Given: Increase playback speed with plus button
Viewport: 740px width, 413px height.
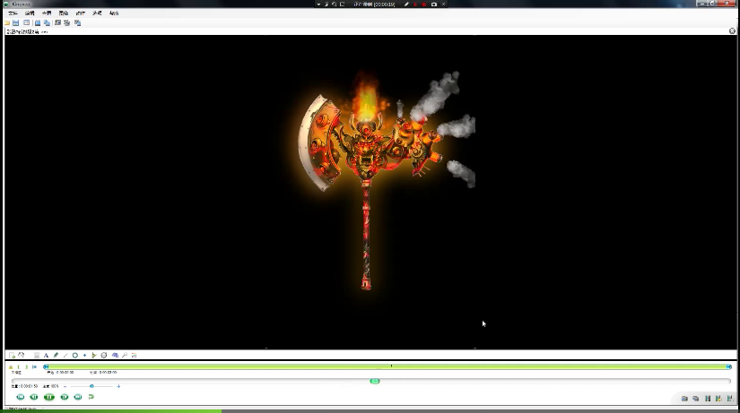Looking at the screenshot, I should [118, 386].
